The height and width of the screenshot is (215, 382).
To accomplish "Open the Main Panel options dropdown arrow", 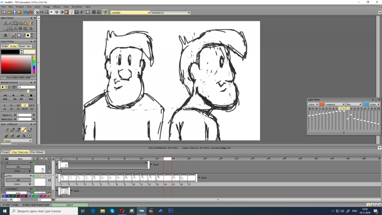I will pos(31,18).
